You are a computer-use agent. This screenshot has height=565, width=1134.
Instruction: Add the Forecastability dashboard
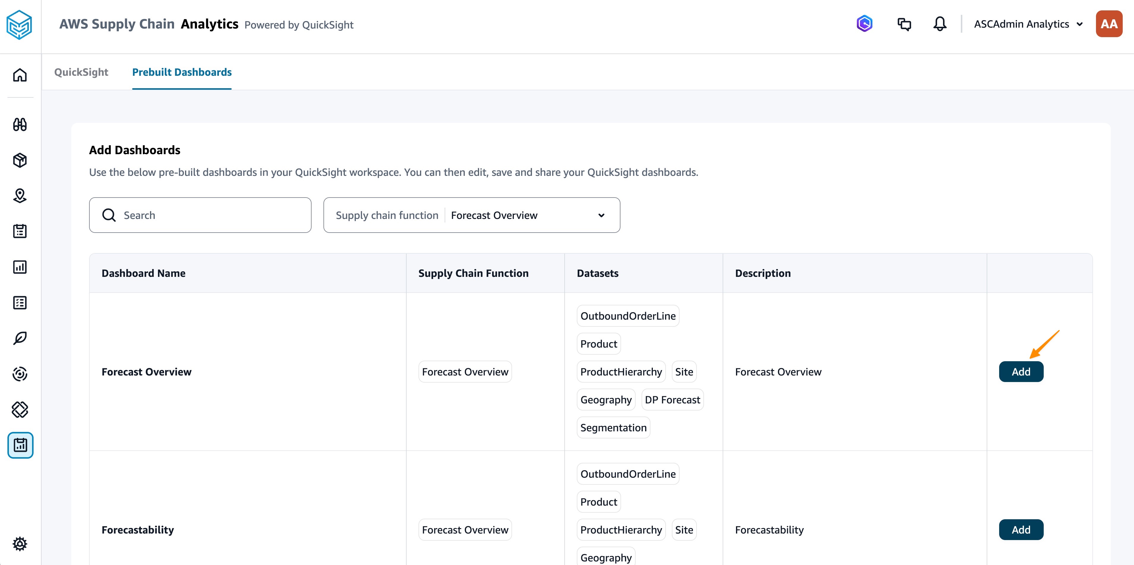tap(1021, 530)
